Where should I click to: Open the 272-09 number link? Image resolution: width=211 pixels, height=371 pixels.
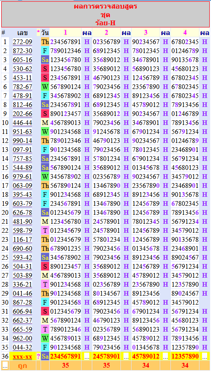click(23, 42)
